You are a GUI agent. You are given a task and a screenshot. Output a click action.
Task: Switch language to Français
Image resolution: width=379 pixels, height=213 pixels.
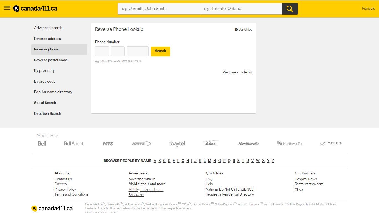[x=368, y=9]
